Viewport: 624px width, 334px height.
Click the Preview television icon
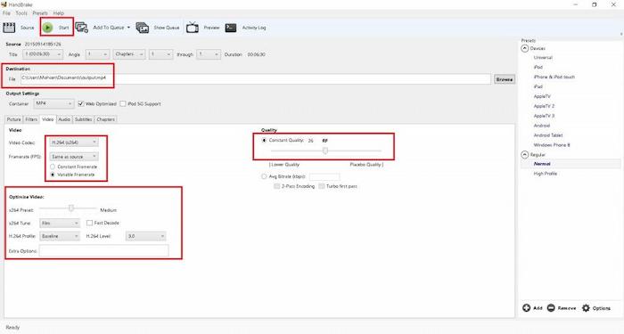pos(193,28)
